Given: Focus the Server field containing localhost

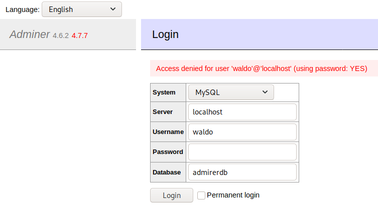Looking at the screenshot, I should pos(242,112).
